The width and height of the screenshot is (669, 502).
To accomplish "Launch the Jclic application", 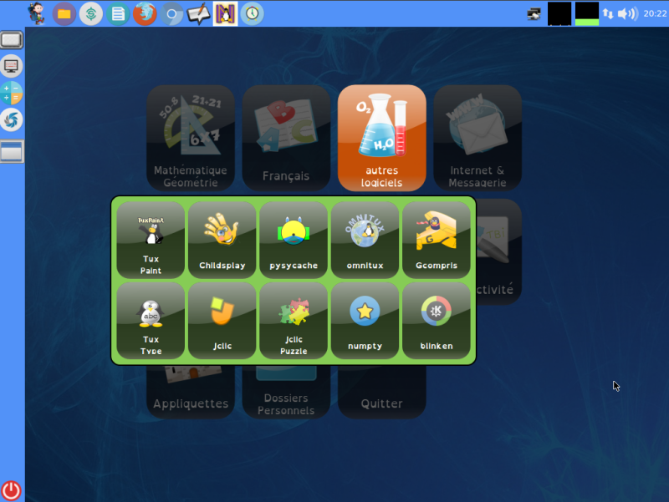I will click(x=222, y=321).
